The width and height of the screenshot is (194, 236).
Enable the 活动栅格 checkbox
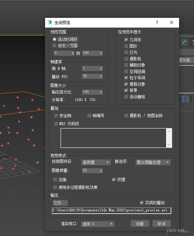126,97
